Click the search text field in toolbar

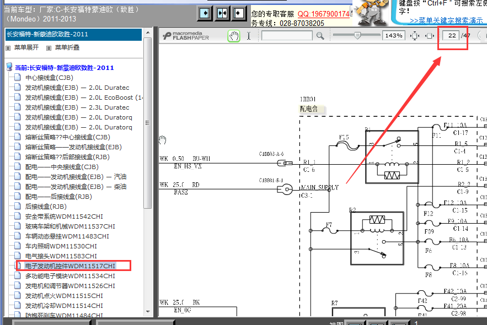(287, 36)
